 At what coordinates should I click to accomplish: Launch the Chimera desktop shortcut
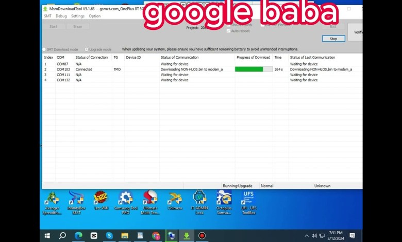175,198
